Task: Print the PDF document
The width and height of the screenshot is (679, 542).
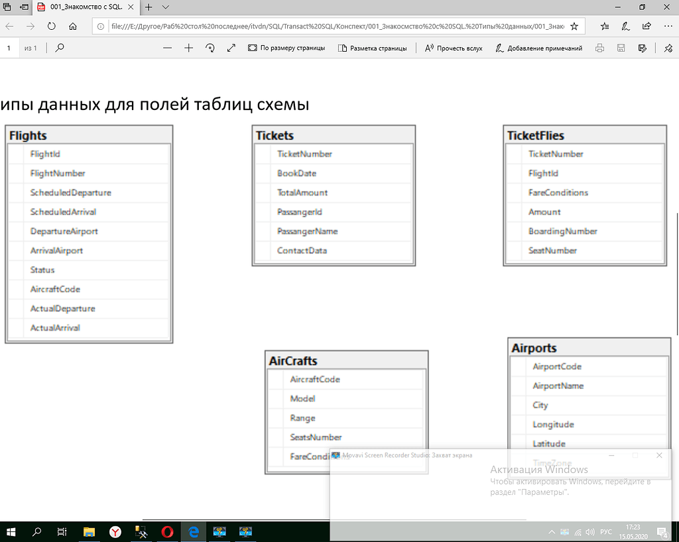Action: pos(599,48)
